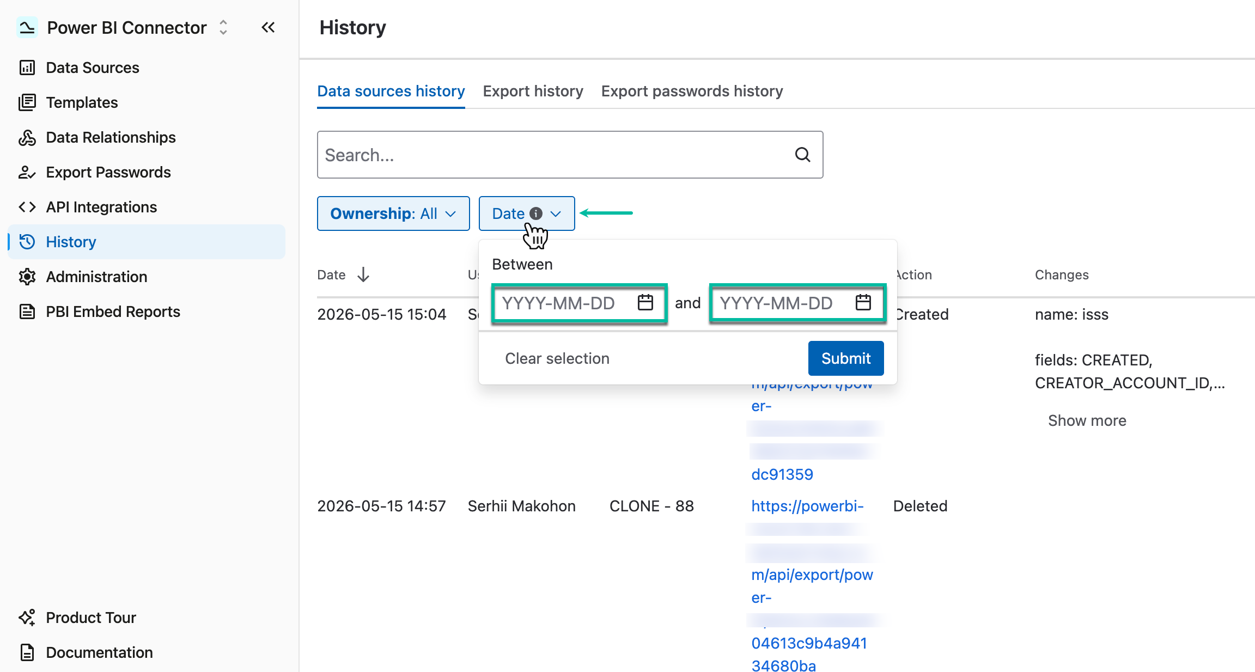The image size is (1255, 672).
Task: Click the end date YYYY-MM-DD field
Action: 797,303
